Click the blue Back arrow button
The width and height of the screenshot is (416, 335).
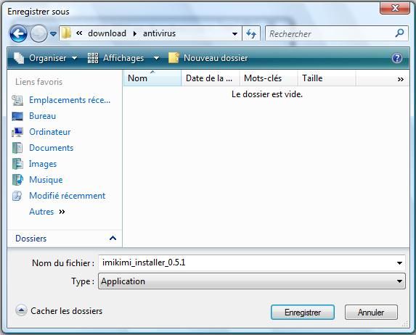point(18,33)
